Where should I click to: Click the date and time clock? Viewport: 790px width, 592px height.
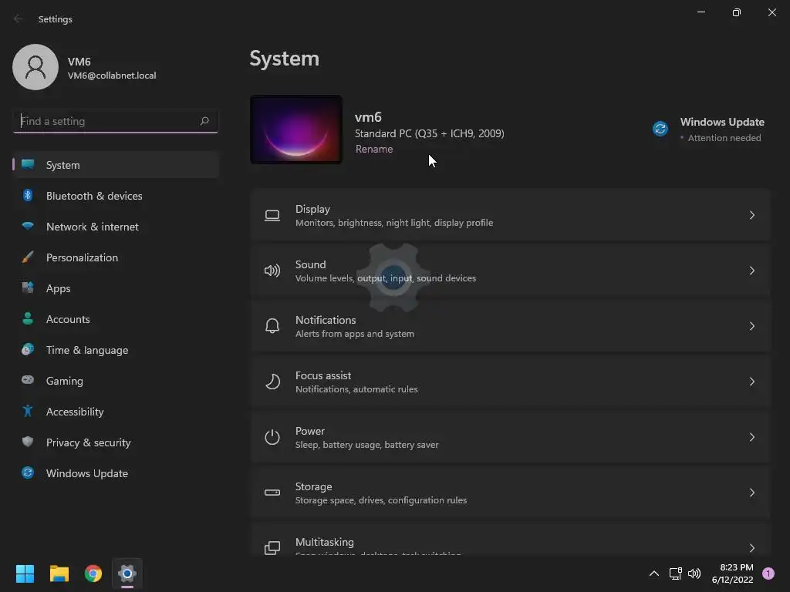[x=732, y=573]
